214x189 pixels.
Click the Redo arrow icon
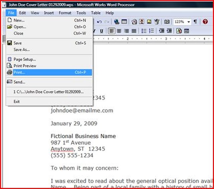pyautogui.click(x=107, y=22)
